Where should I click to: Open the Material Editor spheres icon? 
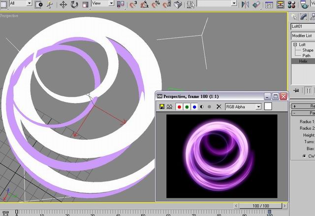291,4
